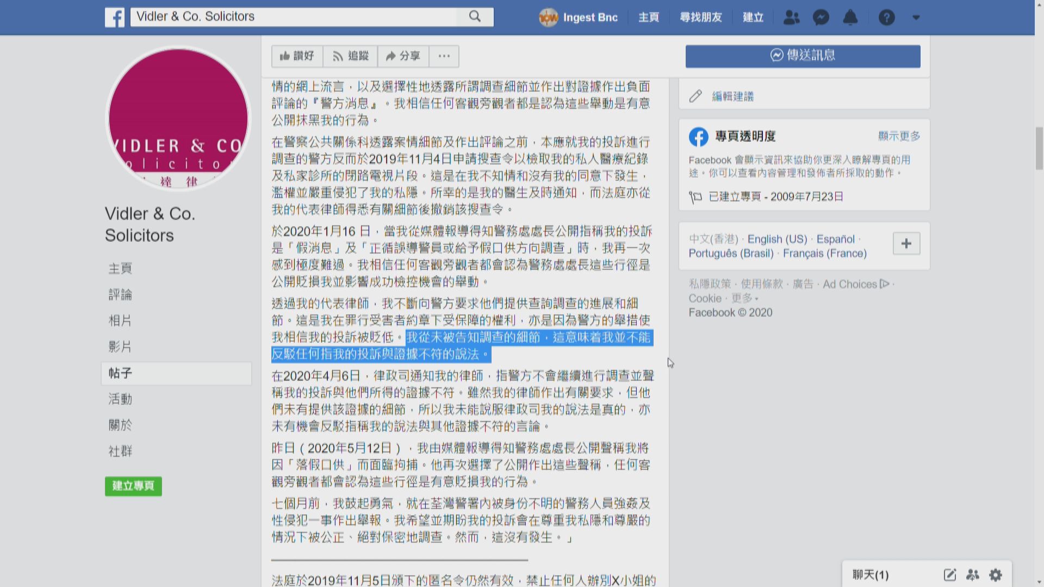Click the Ingest Bnc profile picture
This screenshot has width=1044, height=587.
(548, 17)
